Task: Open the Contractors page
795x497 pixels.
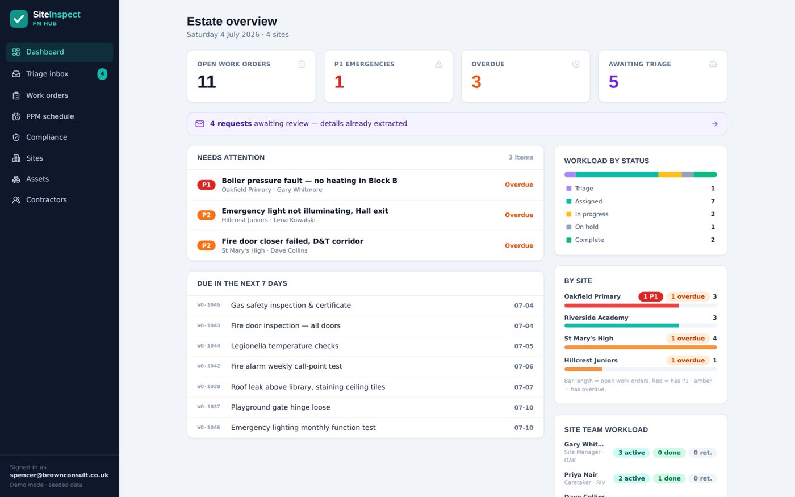Action: tap(60, 200)
